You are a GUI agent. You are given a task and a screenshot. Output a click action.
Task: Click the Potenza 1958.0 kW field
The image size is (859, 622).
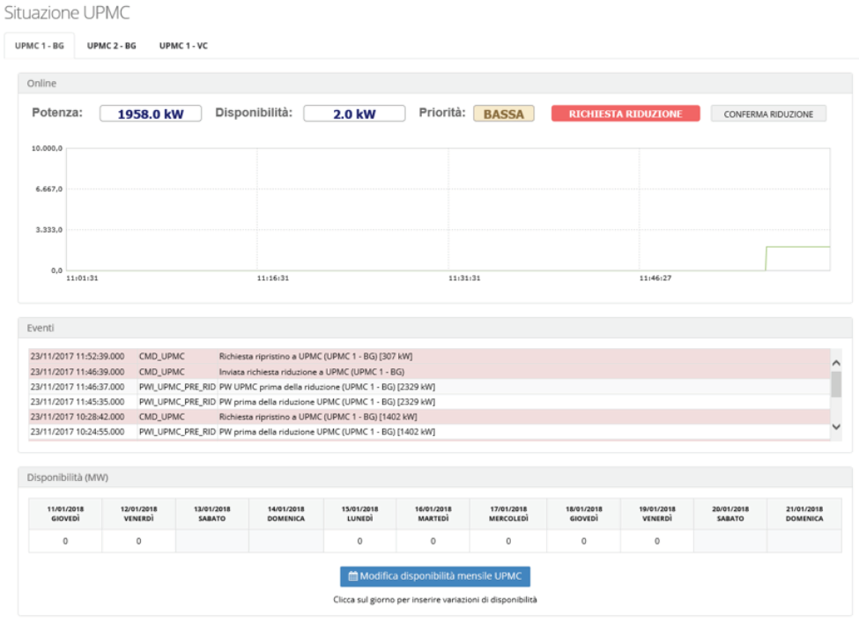(x=151, y=114)
